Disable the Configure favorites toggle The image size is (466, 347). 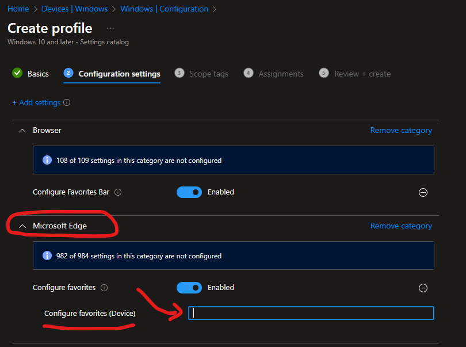[x=189, y=288]
